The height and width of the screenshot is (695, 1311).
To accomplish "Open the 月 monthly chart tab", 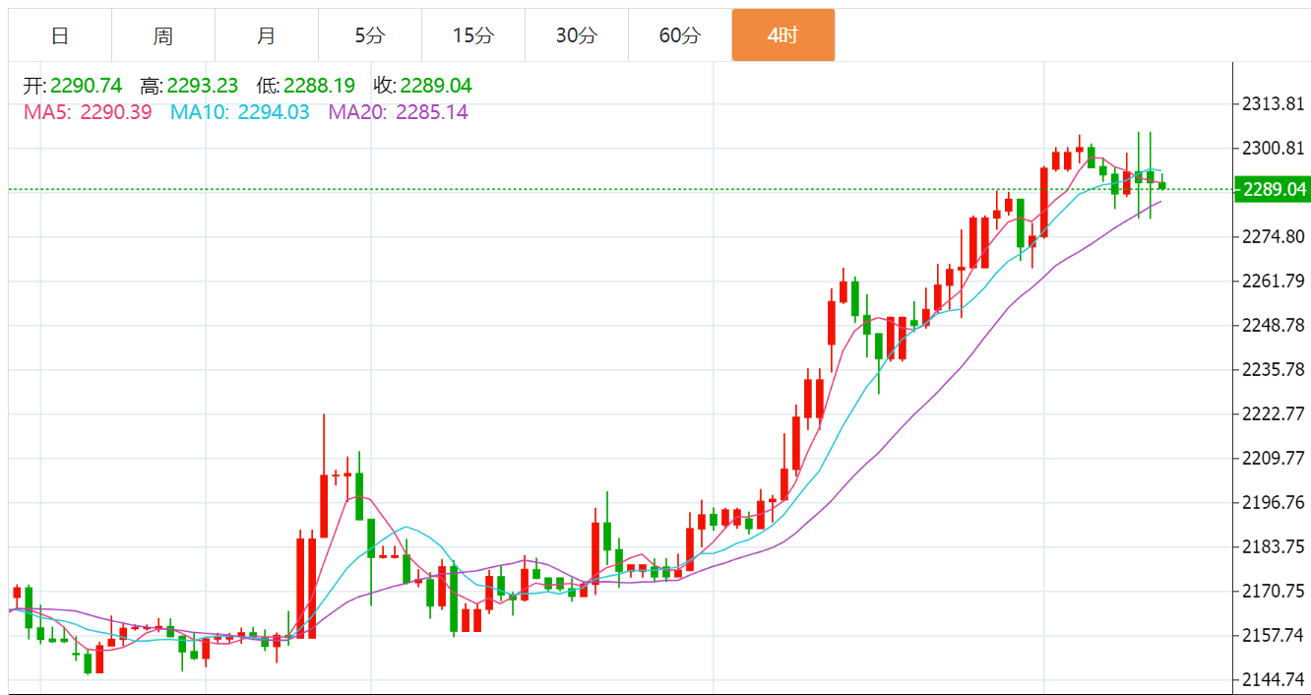I will (267, 35).
